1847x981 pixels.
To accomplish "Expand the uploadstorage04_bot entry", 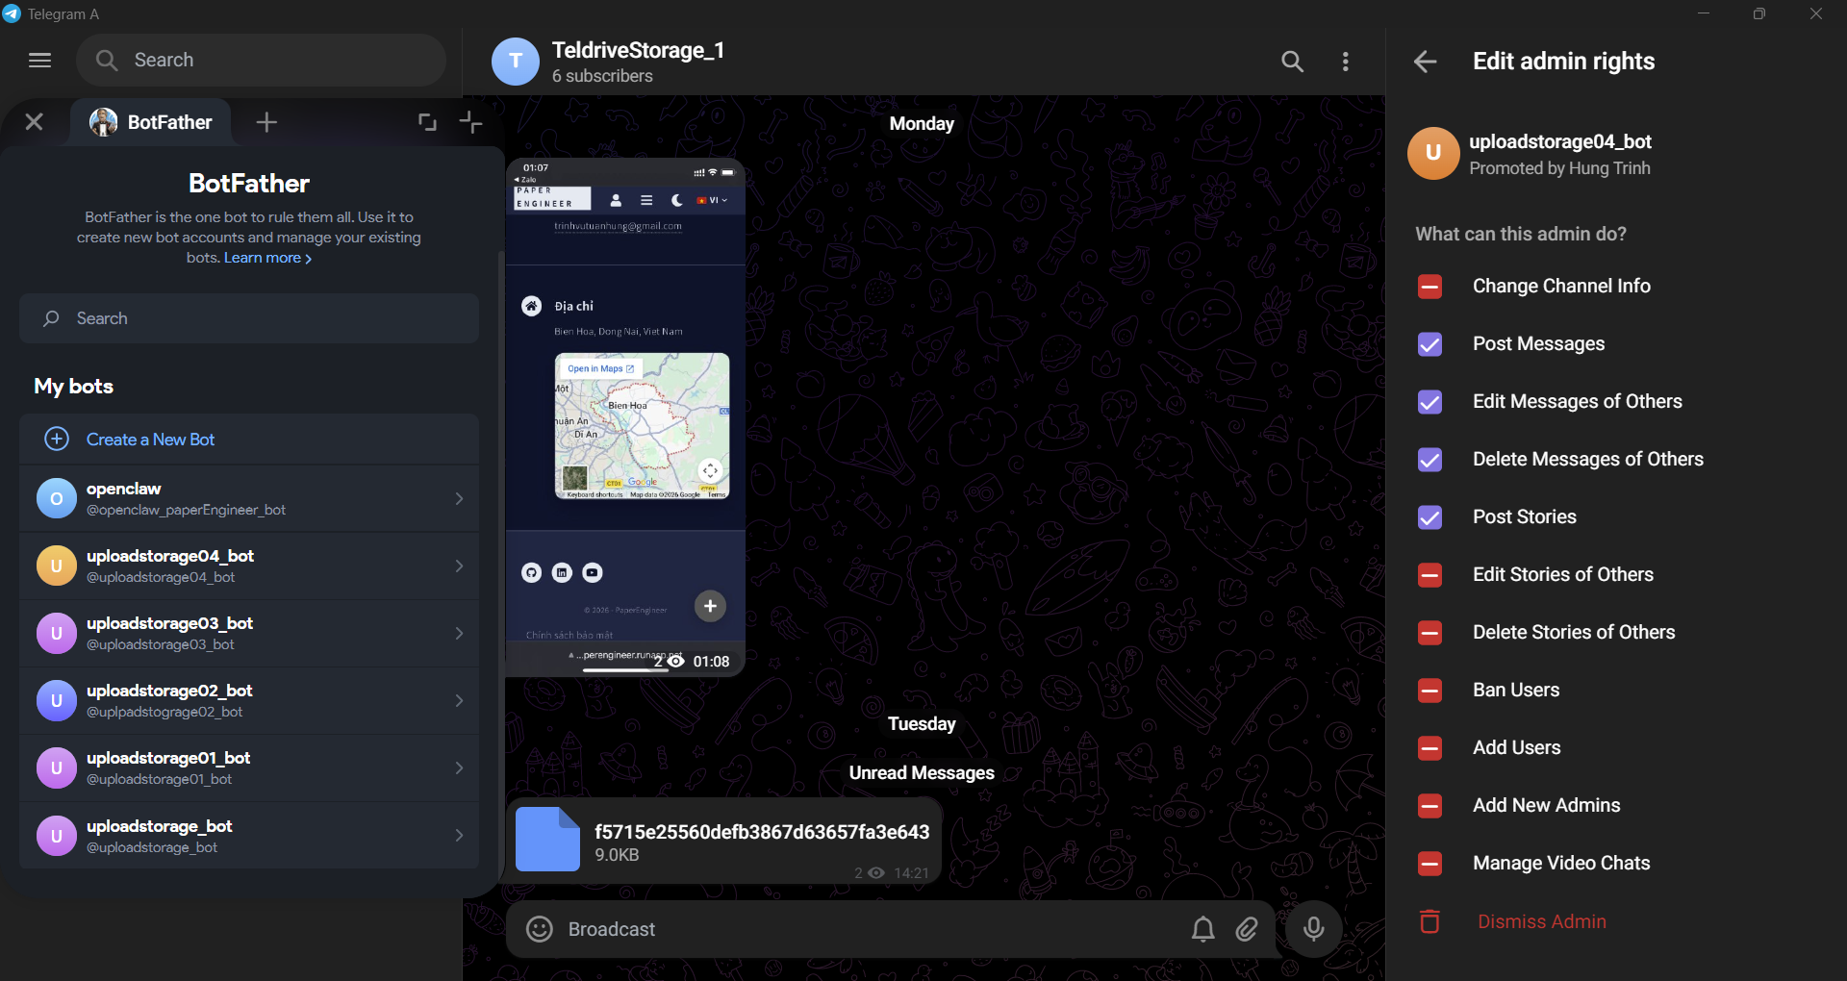I will [x=459, y=566].
